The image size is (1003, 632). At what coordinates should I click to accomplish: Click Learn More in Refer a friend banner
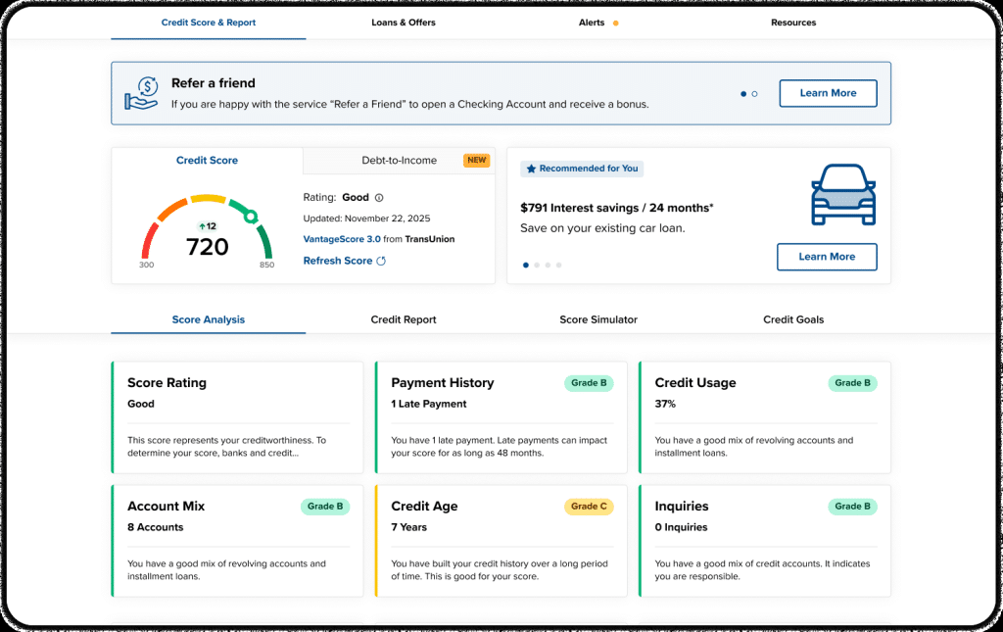(x=828, y=93)
